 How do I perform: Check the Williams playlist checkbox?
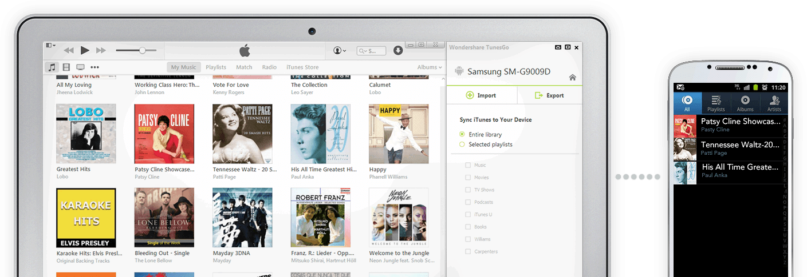468,239
